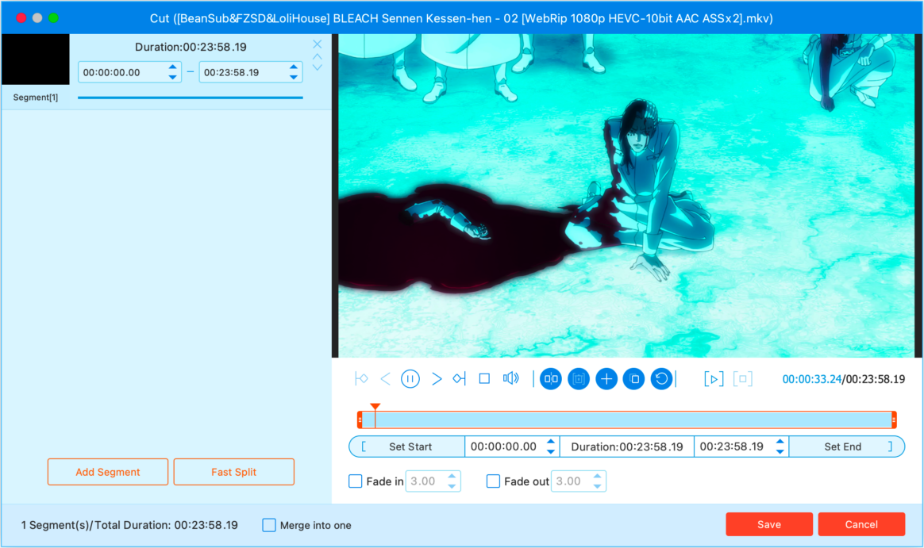The width and height of the screenshot is (924, 548).
Task: Click the Duration text above Segment[1] time fields
Action: pos(191,47)
